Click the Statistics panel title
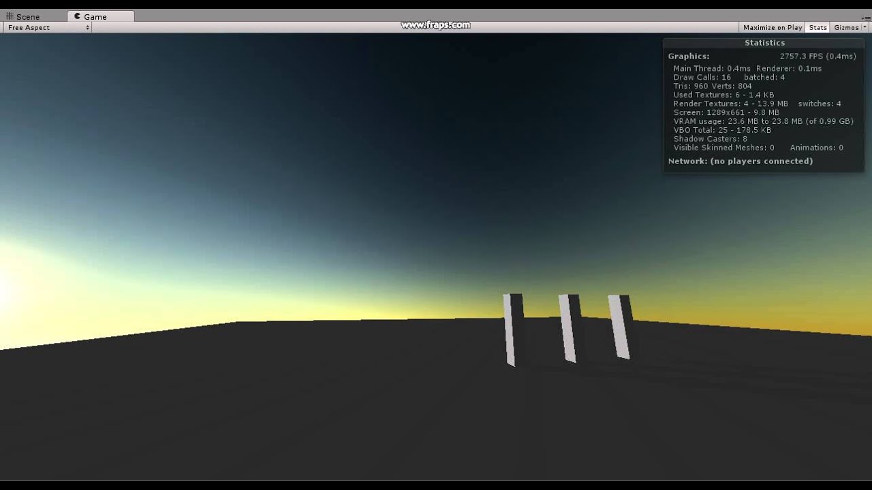 (764, 42)
